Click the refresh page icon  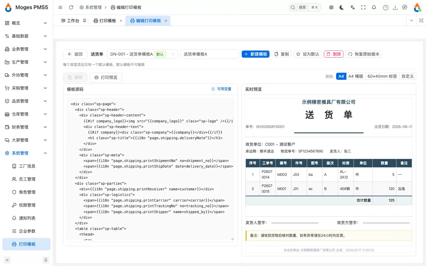click(x=71, y=7)
